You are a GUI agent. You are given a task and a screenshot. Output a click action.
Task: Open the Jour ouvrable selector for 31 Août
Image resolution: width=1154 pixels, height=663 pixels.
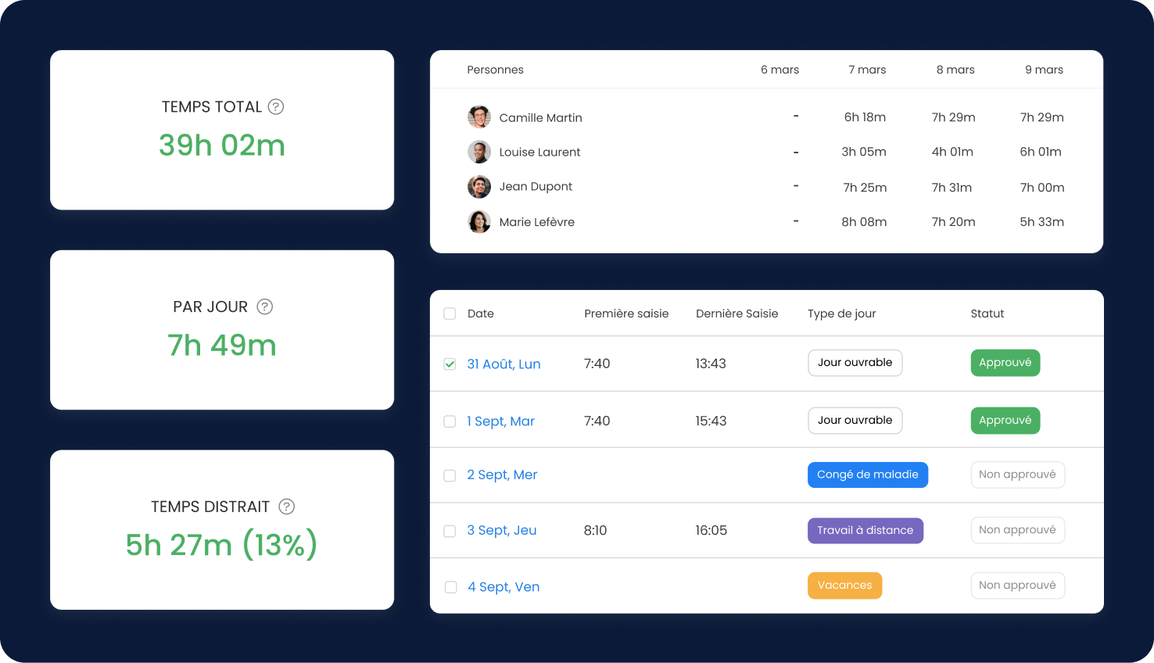tap(855, 363)
